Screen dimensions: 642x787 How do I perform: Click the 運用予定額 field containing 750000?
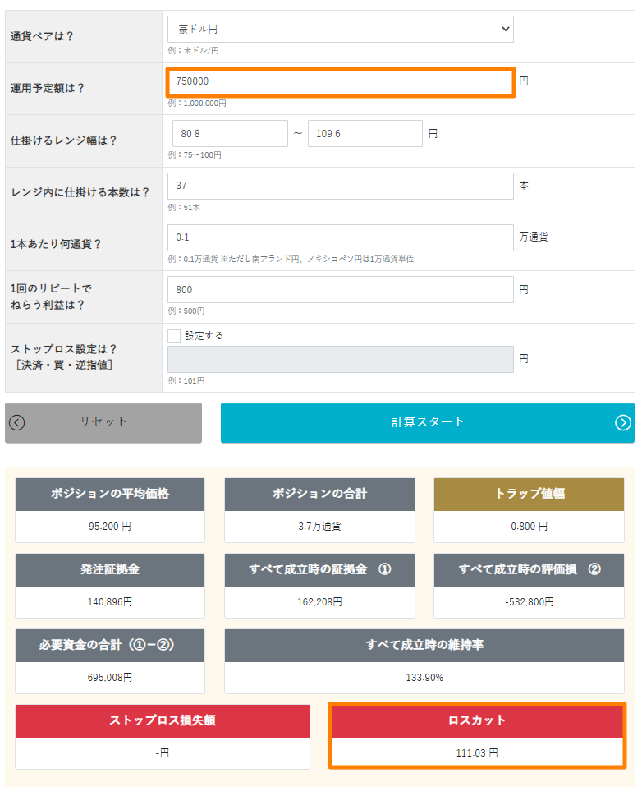[x=340, y=82]
